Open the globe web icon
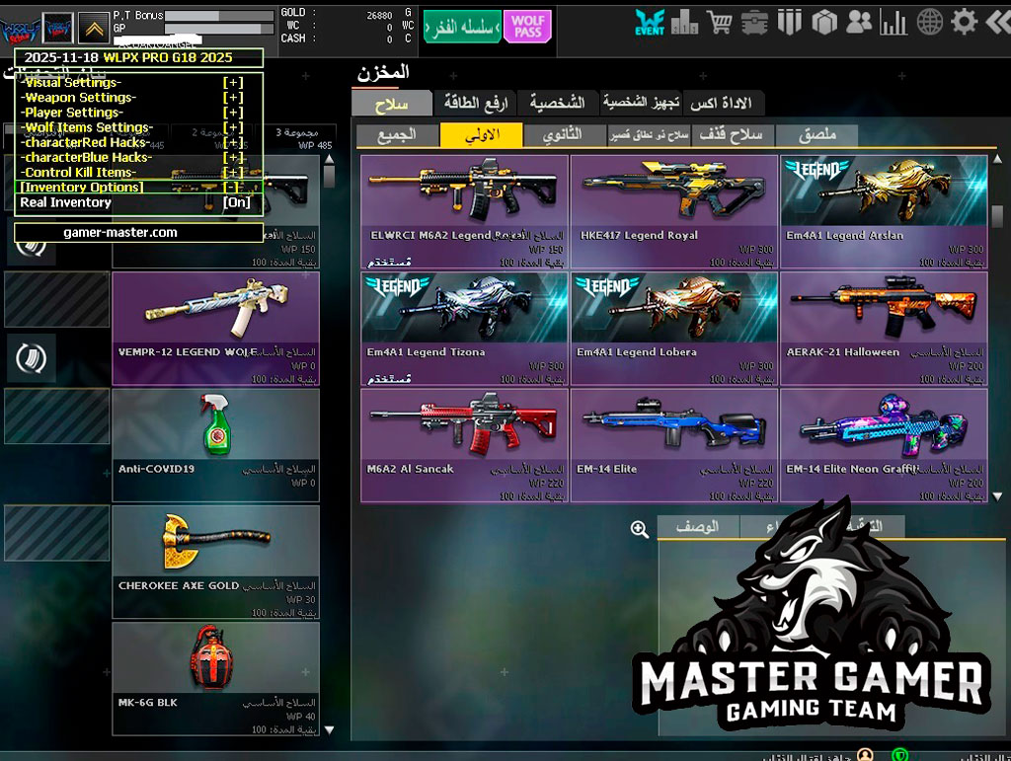 click(928, 21)
